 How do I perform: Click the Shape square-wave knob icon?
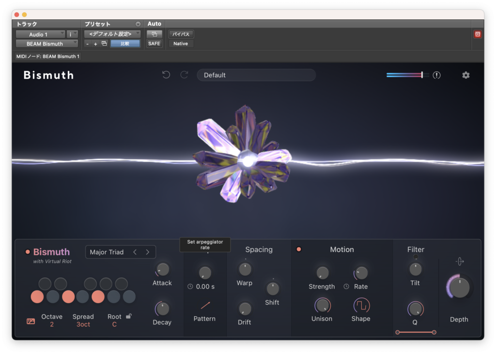361,306
